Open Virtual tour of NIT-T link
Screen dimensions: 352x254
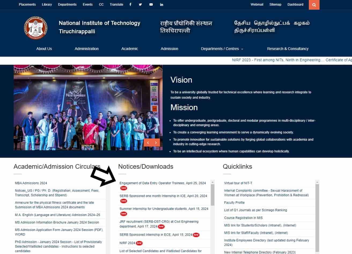(238, 183)
